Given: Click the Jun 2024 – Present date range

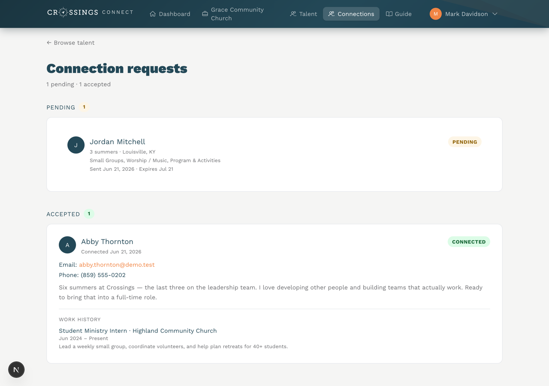Looking at the screenshot, I should (83, 338).
